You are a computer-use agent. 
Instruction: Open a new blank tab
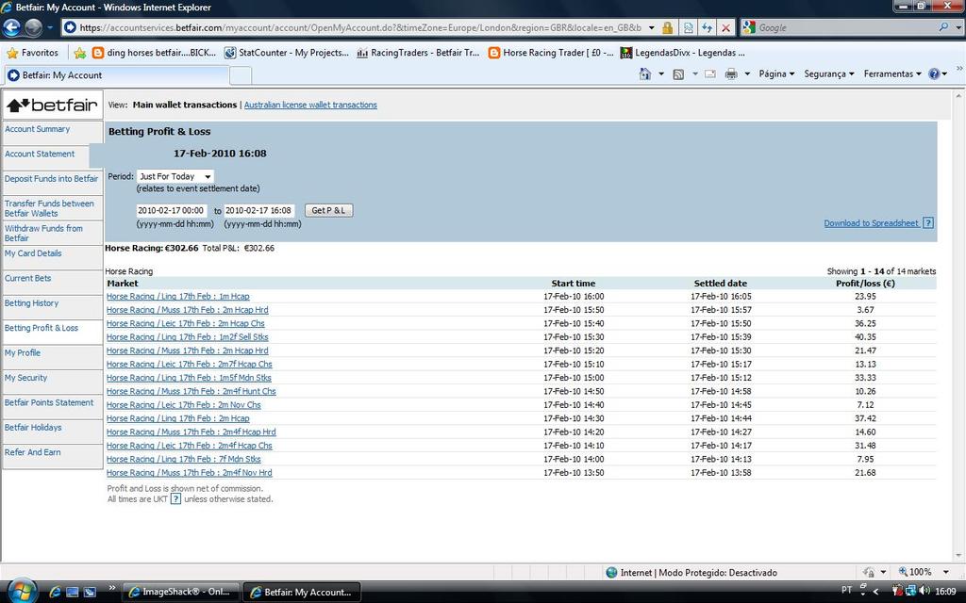pyautogui.click(x=241, y=75)
